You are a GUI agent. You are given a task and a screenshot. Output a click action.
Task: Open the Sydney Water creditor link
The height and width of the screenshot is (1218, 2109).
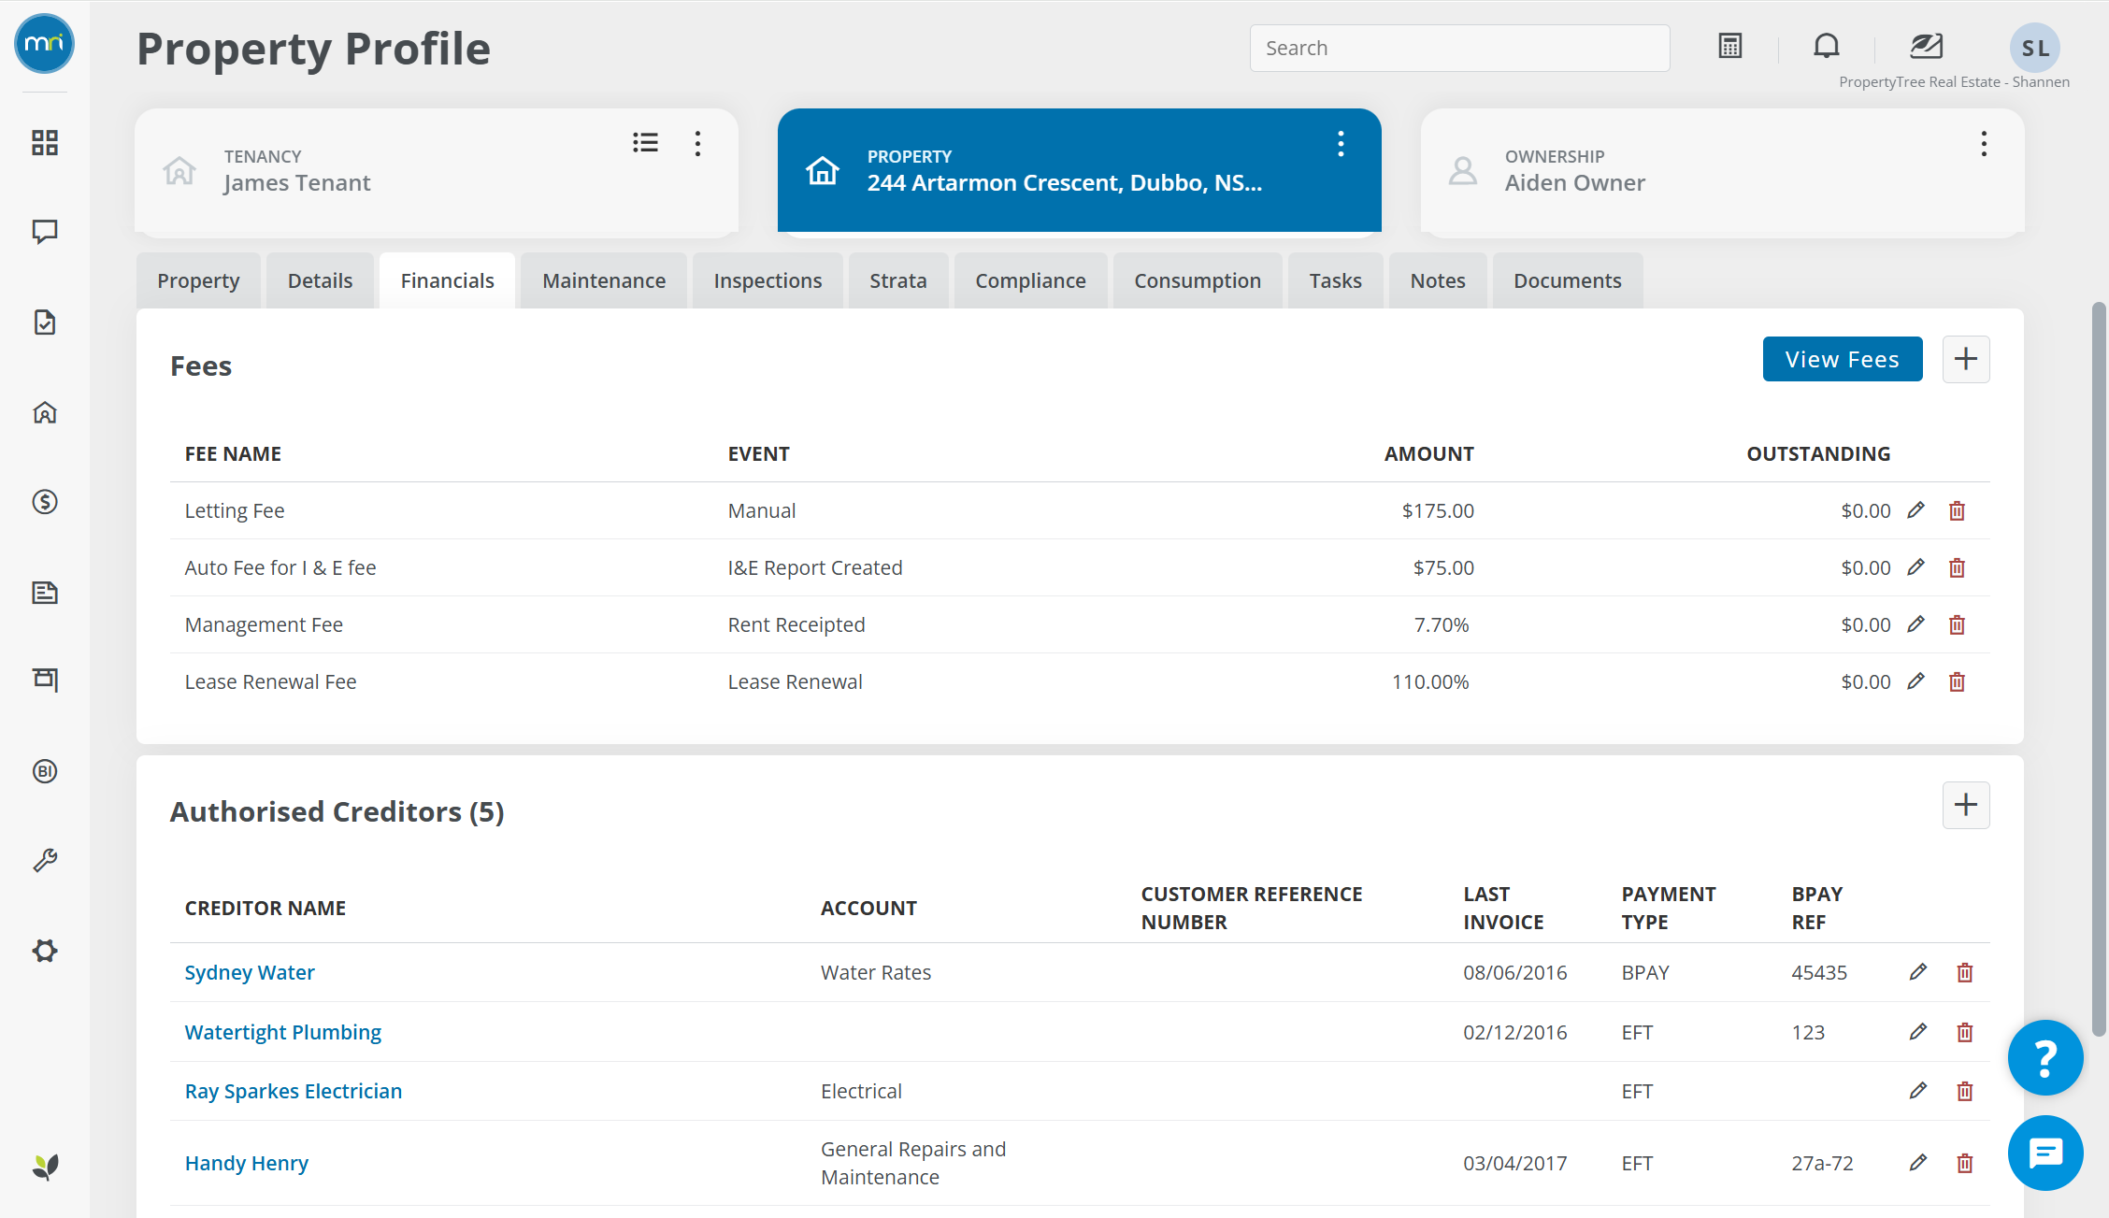point(250,972)
